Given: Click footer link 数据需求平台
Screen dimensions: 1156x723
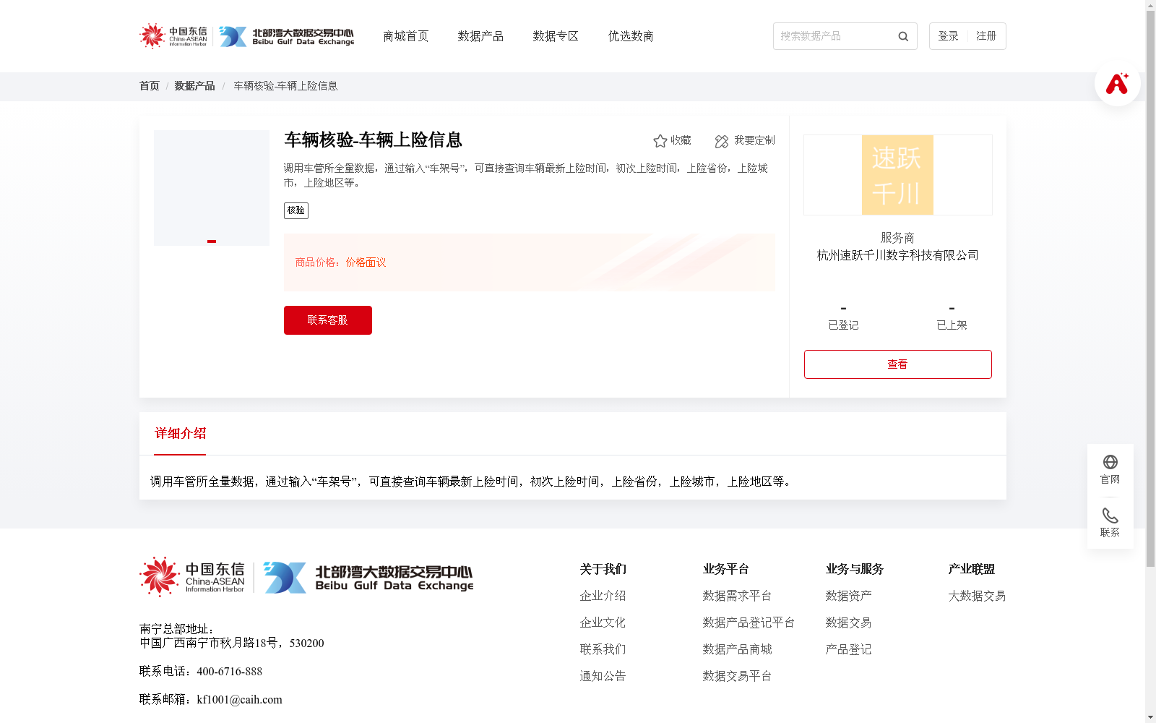Looking at the screenshot, I should coord(737,596).
